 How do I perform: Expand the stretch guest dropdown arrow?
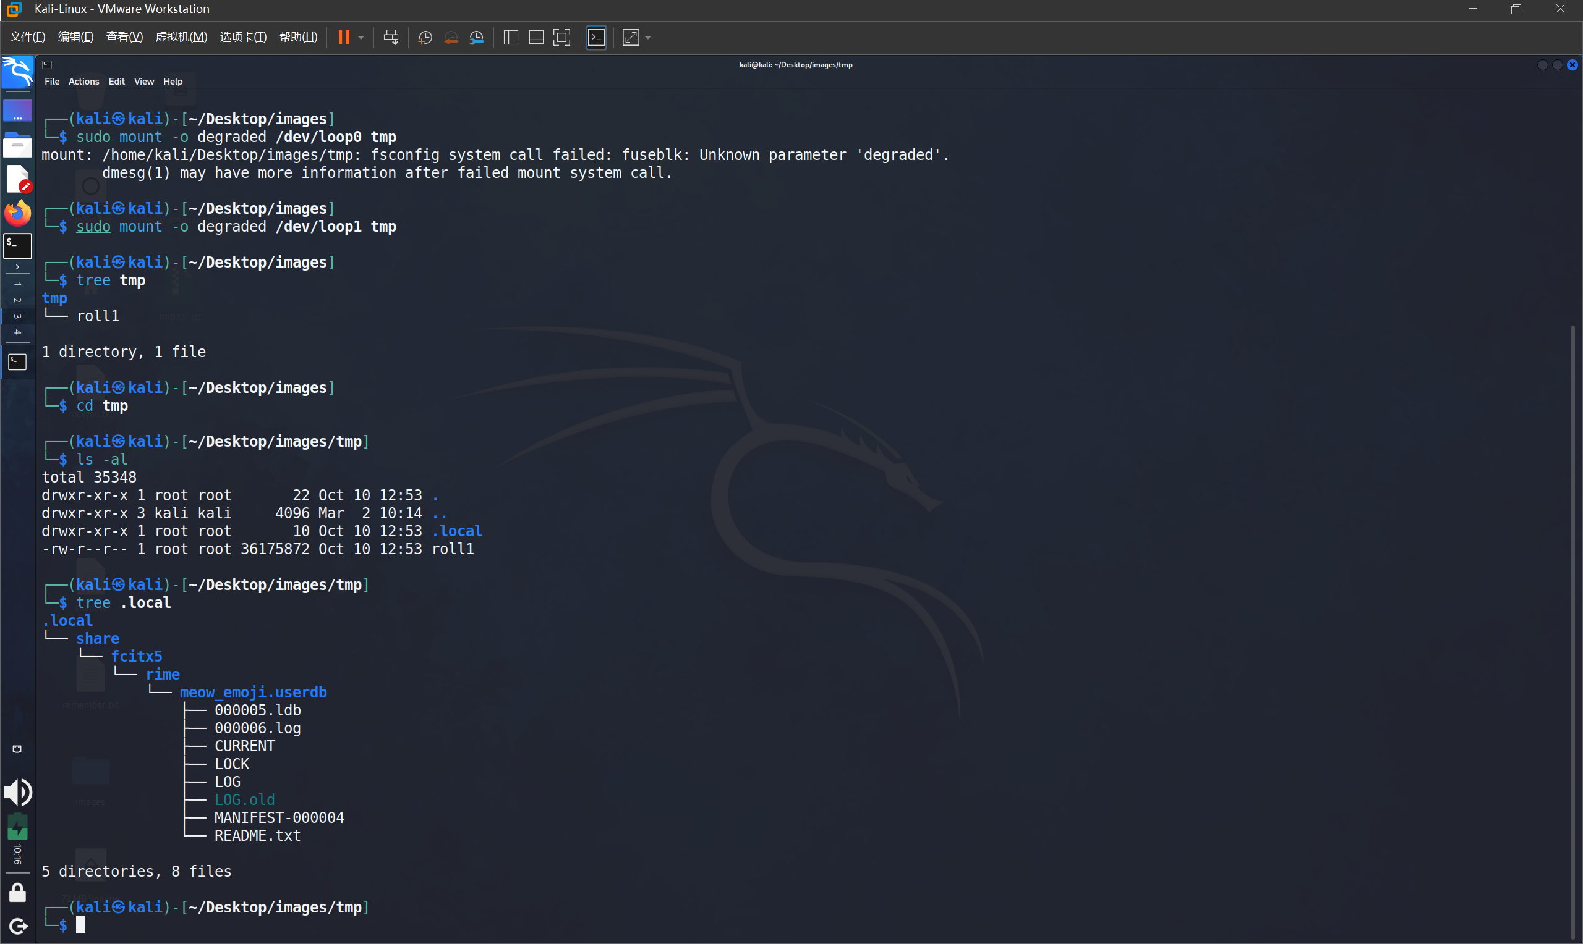coord(648,38)
